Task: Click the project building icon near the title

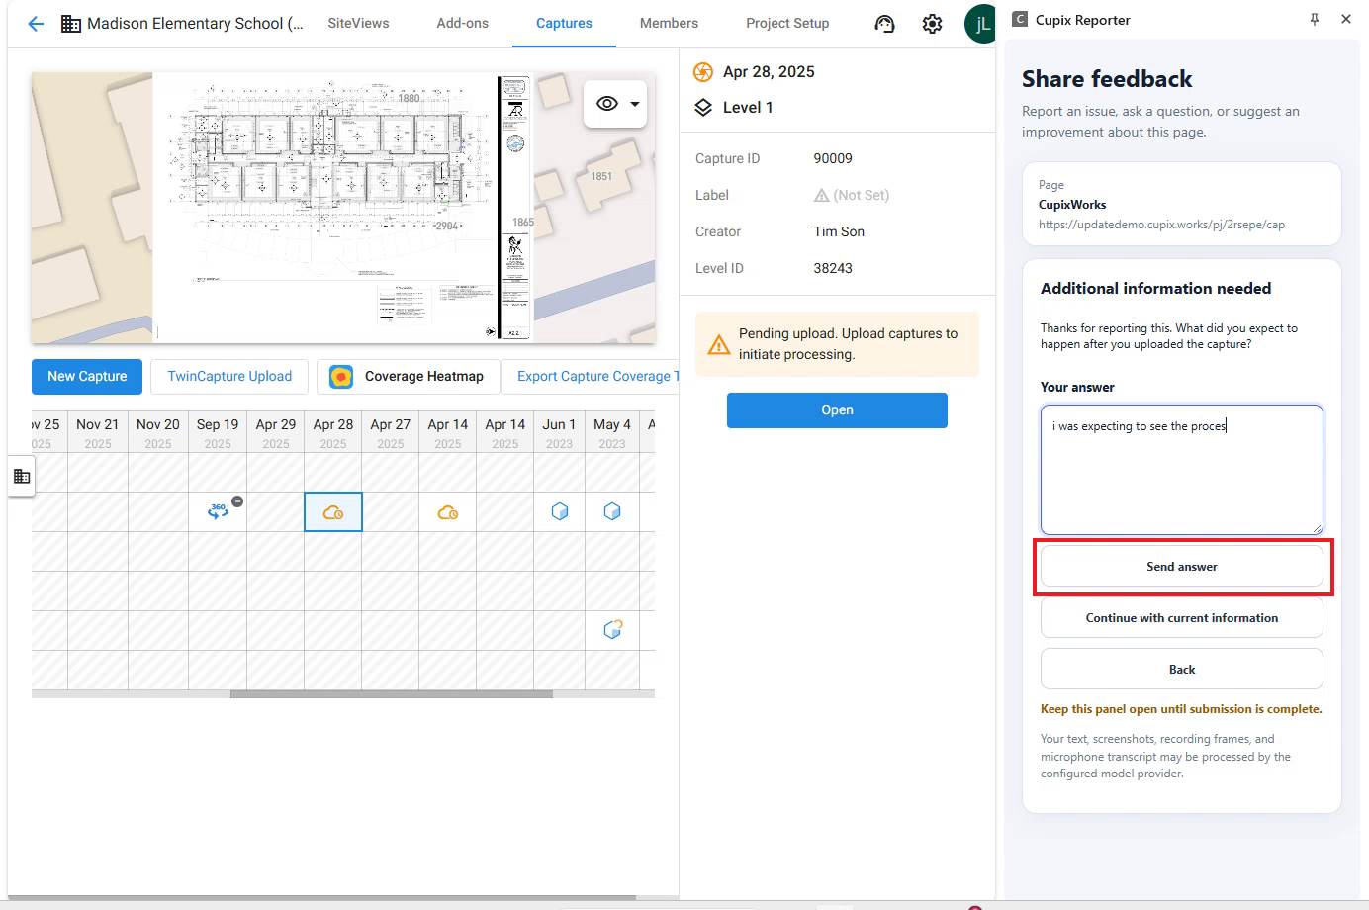Action: (x=71, y=24)
